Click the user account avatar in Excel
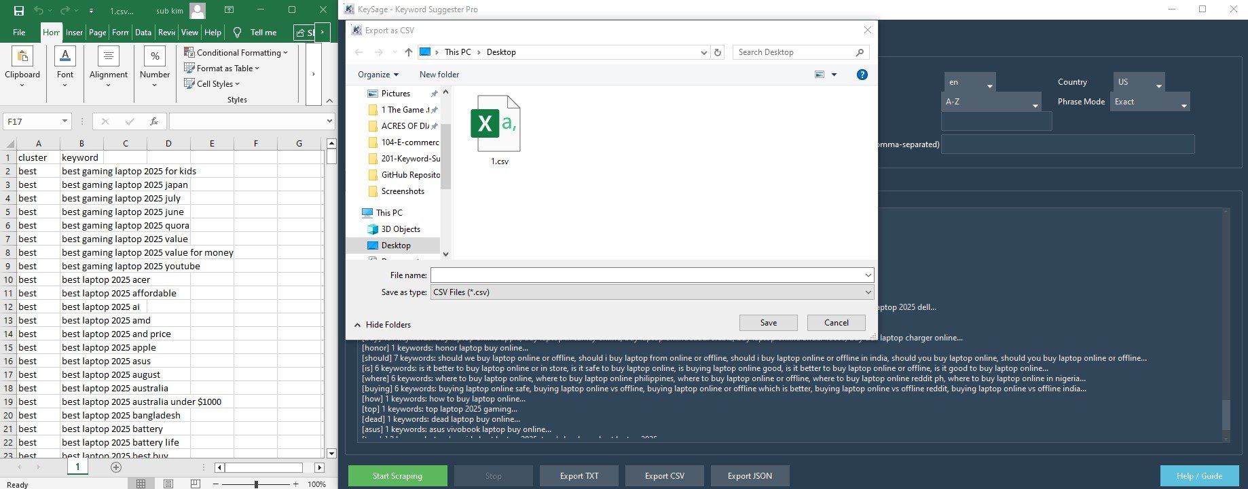This screenshot has height=489, width=1248. (x=198, y=11)
